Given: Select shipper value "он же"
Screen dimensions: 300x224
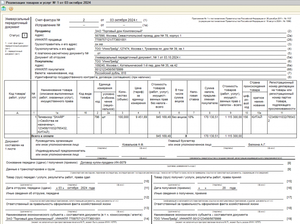Looking at the screenshot, I should tap(99, 44).
